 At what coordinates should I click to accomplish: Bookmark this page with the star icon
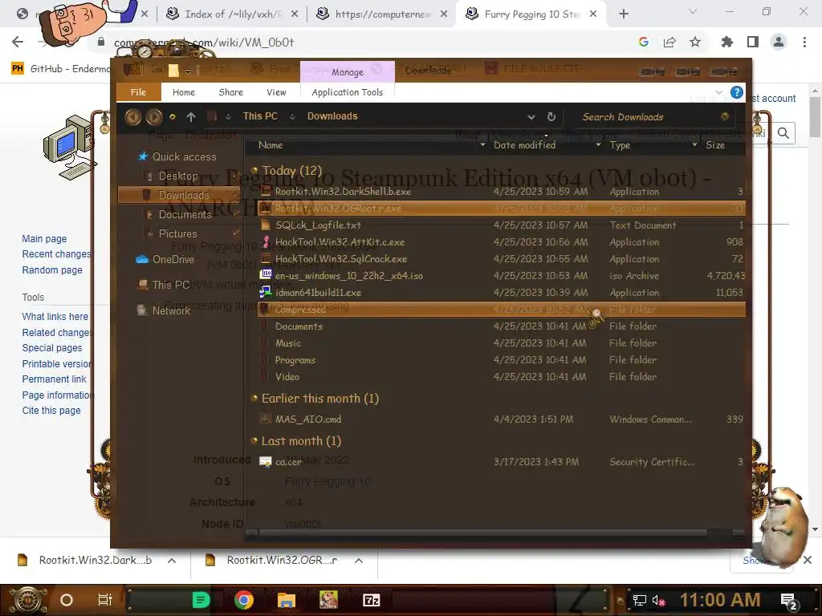[x=695, y=42]
